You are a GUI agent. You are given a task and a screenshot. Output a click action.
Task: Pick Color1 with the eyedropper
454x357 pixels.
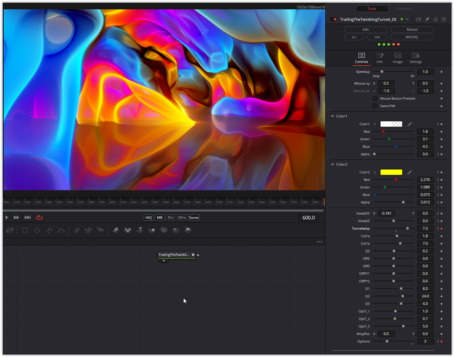(x=409, y=124)
